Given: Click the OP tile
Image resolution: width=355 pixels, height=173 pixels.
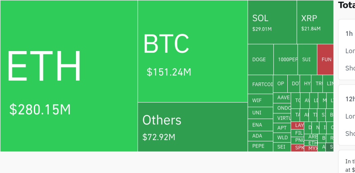Looking at the screenshot, I should tap(280, 84).
